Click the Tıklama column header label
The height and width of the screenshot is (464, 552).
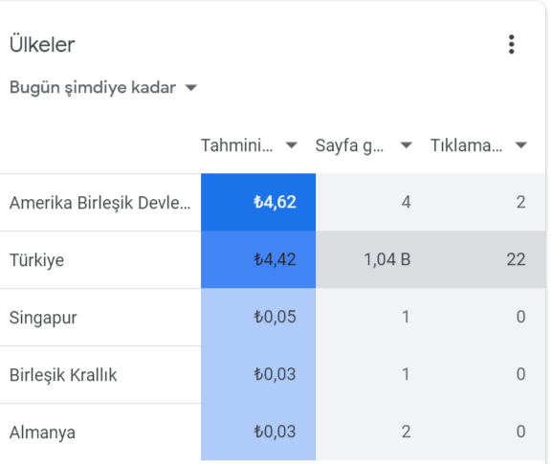pos(466,145)
